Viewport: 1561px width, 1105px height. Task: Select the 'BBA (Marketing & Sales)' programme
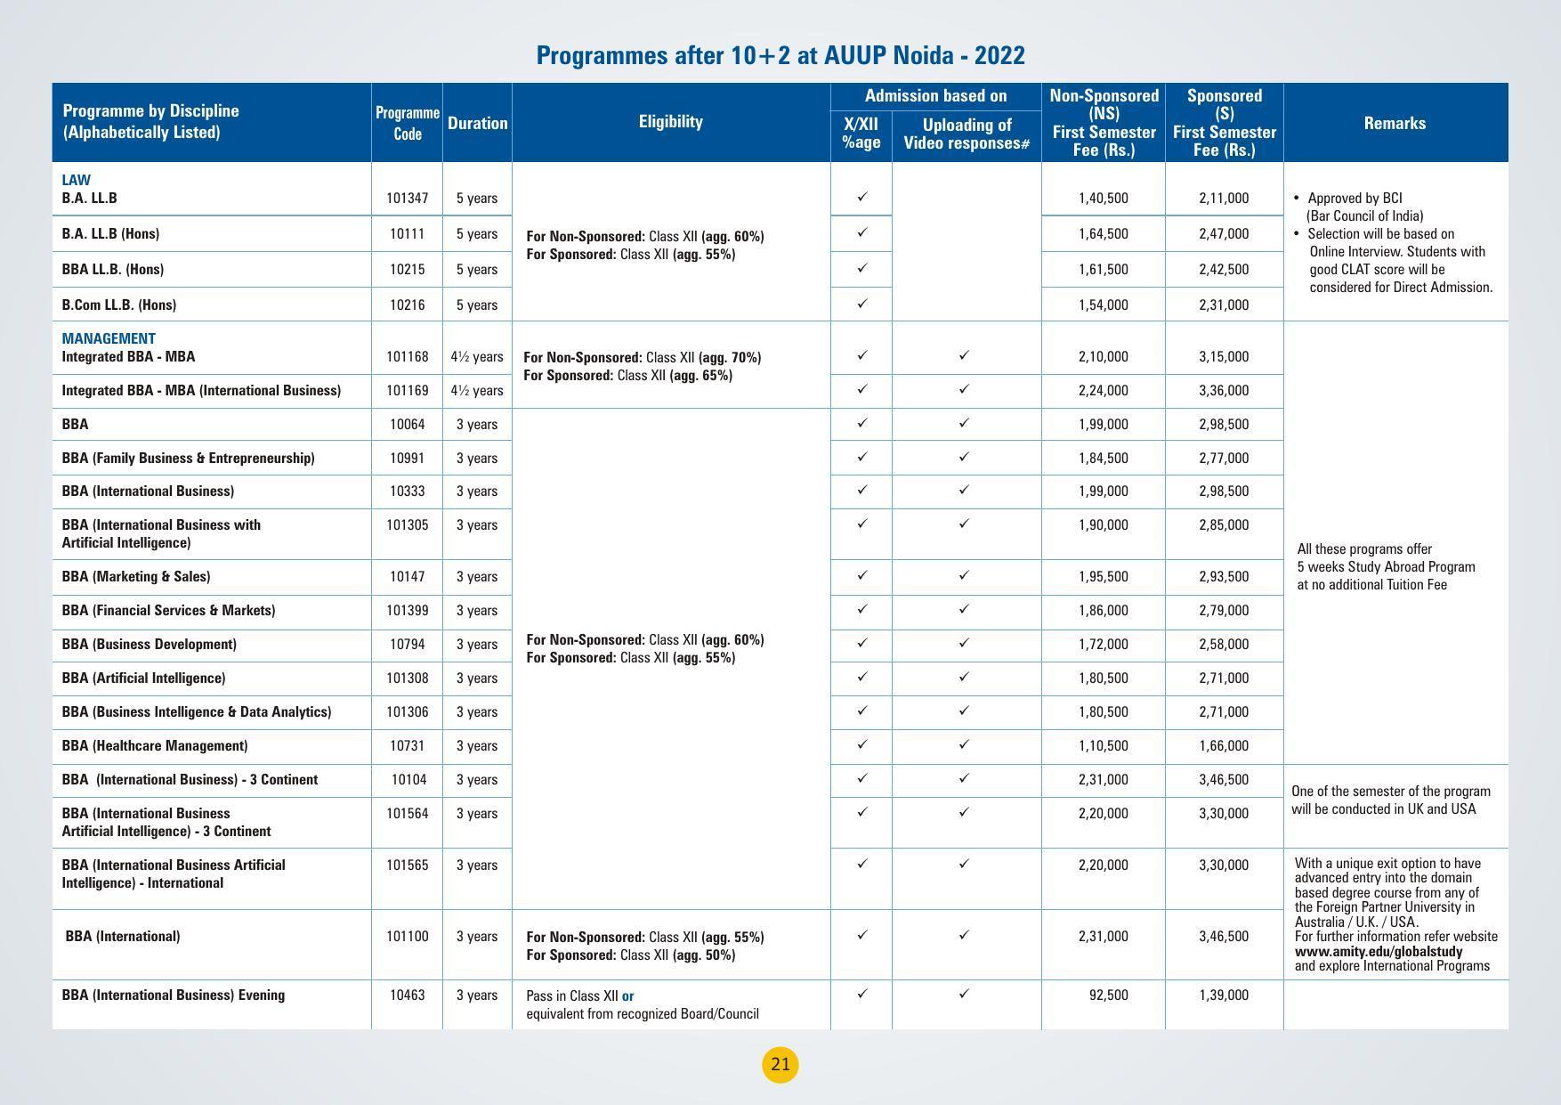(x=136, y=576)
